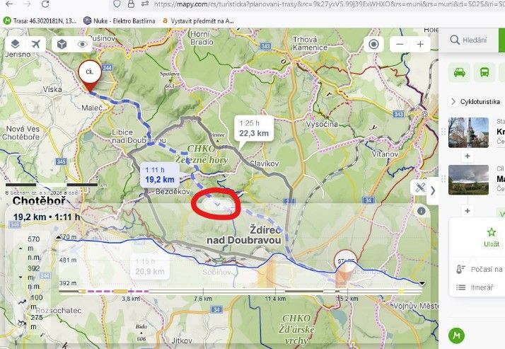The height and width of the screenshot is (349, 505).
Task: Select bus public transport mode
Action: (x=484, y=72)
